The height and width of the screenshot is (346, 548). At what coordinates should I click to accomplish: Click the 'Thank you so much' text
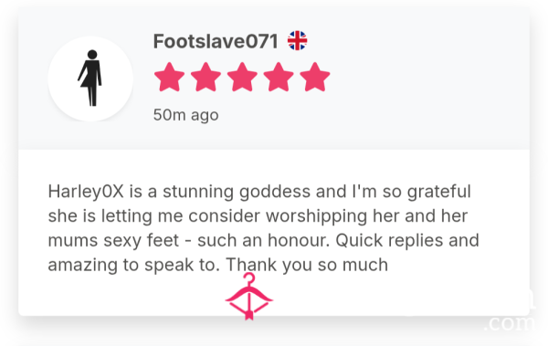(x=307, y=265)
